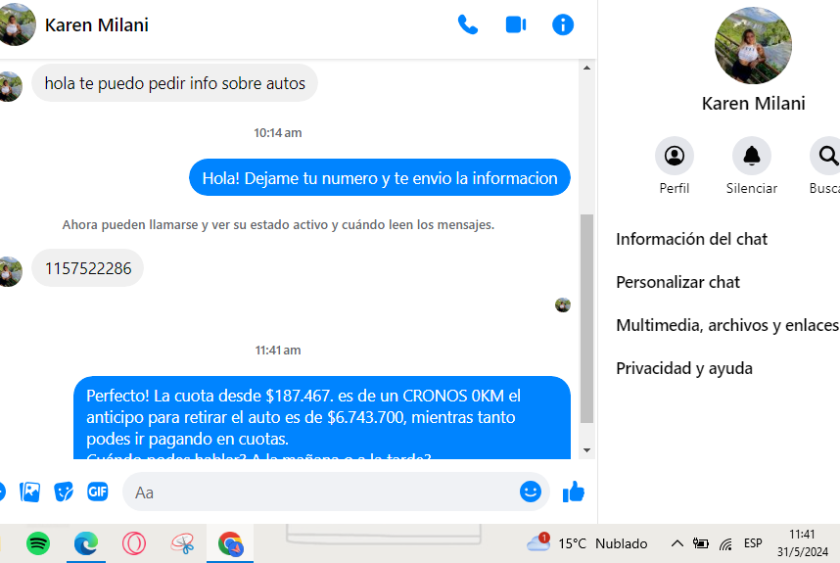Change ESP keyboard language

click(x=753, y=543)
